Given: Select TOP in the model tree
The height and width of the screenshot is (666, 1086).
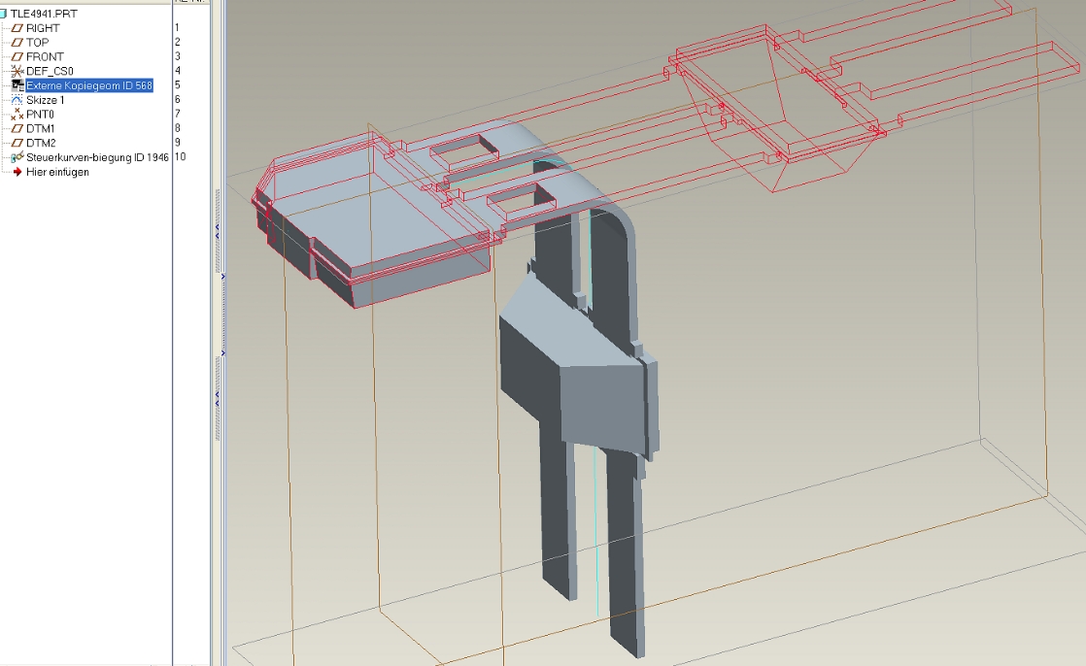Looking at the screenshot, I should (x=38, y=42).
